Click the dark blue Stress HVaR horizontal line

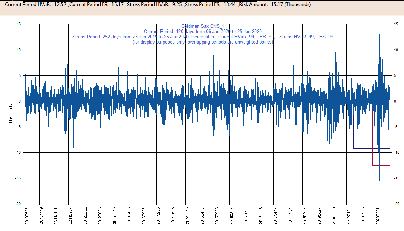tap(364, 148)
